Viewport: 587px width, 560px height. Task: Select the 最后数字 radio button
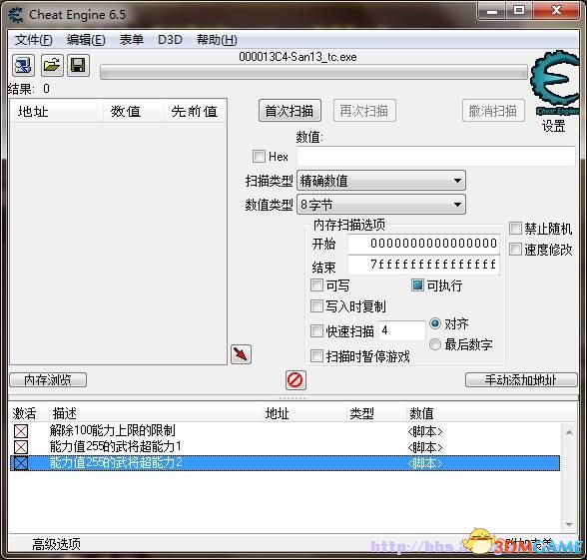[435, 344]
